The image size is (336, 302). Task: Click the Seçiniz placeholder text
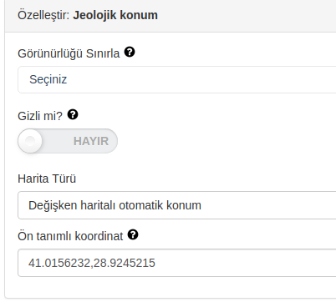[48, 79]
